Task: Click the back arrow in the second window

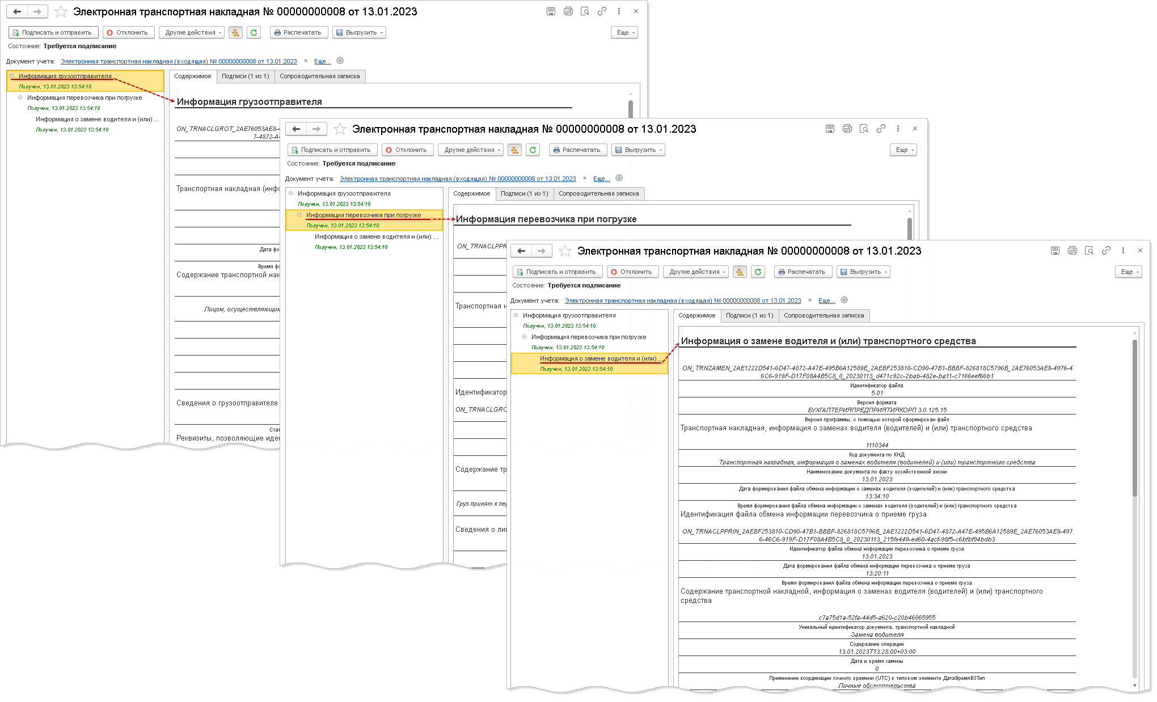Action: pos(296,129)
